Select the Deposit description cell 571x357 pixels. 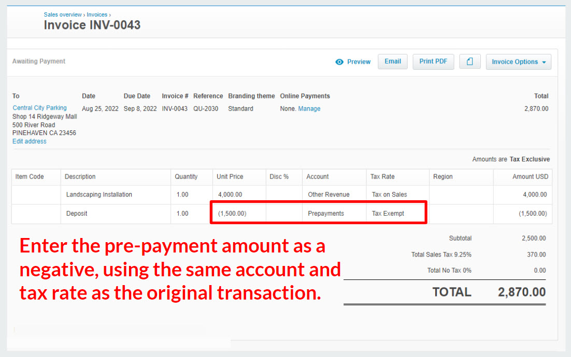(115, 213)
